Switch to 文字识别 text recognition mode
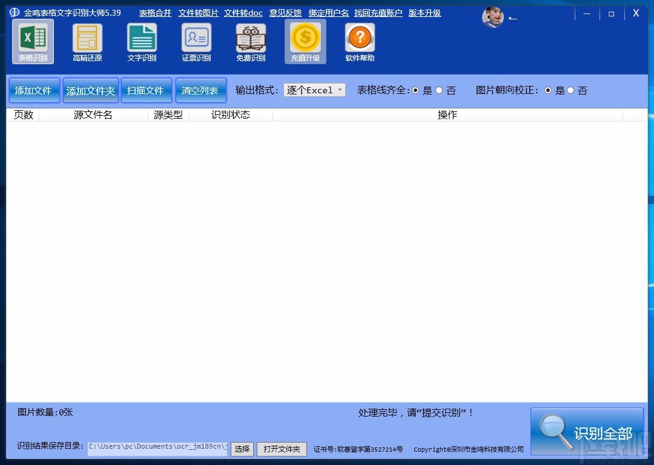Viewport: 654px width, 465px height. pyautogui.click(x=142, y=41)
